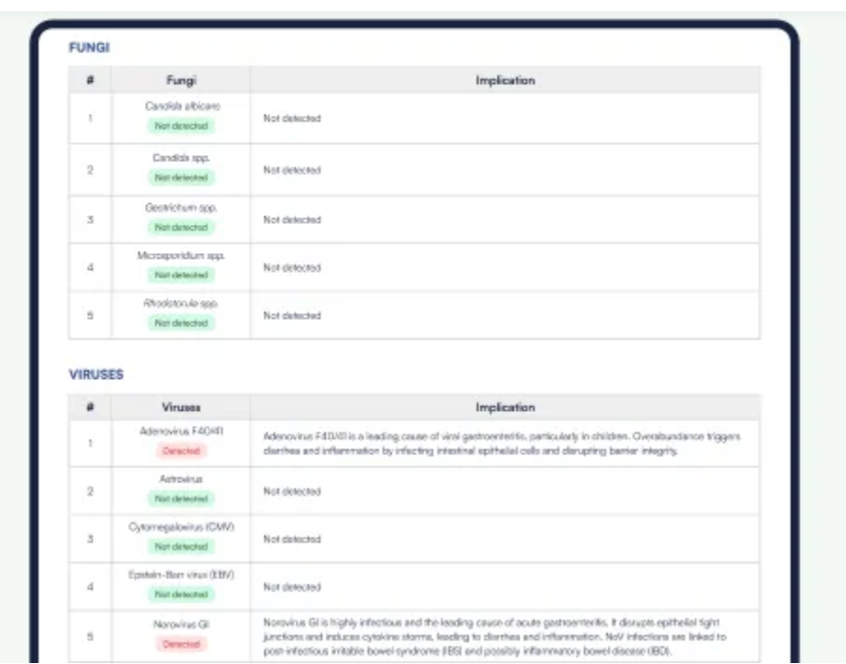Click the # header in Fungi table
The width and height of the screenshot is (846, 664).
(x=90, y=80)
